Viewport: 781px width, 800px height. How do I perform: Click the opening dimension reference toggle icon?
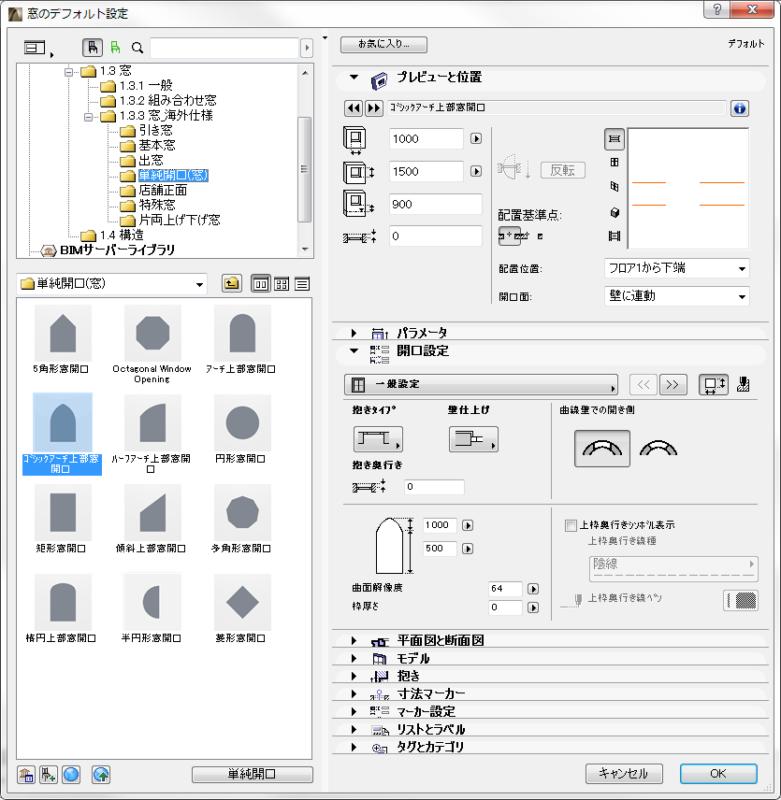click(x=714, y=385)
